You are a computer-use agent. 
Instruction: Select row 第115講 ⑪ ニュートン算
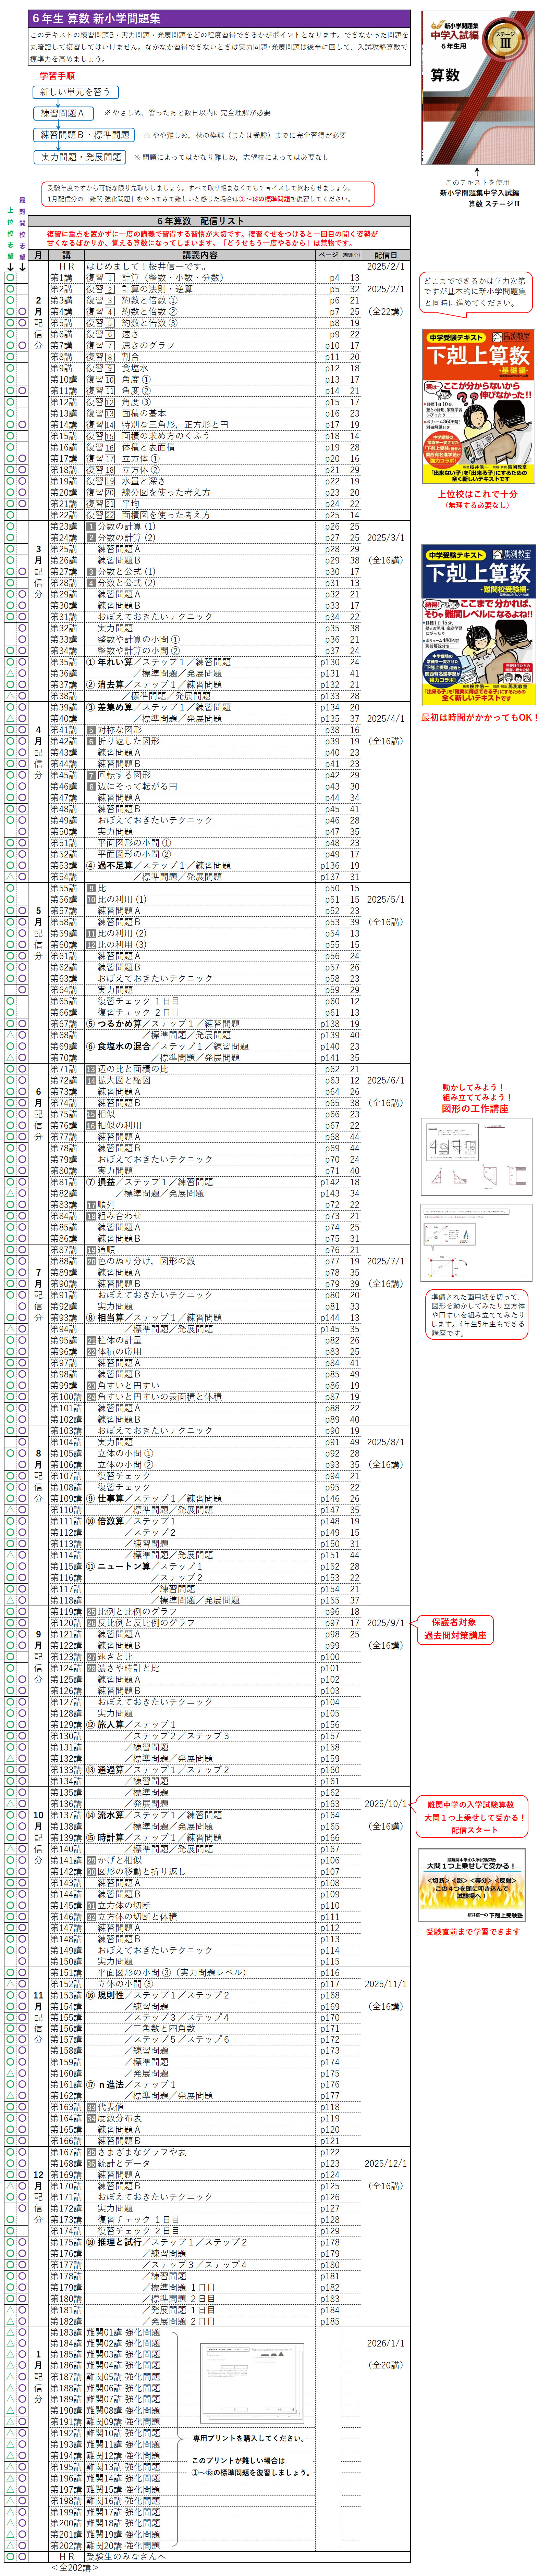tap(205, 1567)
